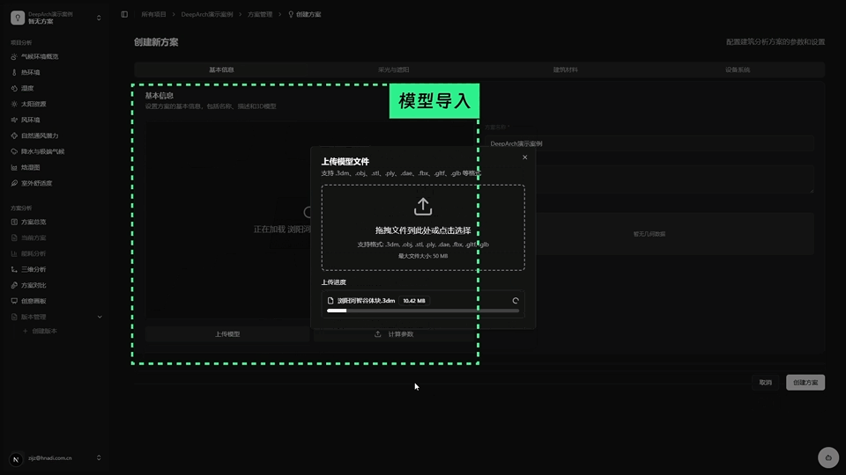Click the 创建方案 button
Screen dimensions: 846x475
(805, 383)
